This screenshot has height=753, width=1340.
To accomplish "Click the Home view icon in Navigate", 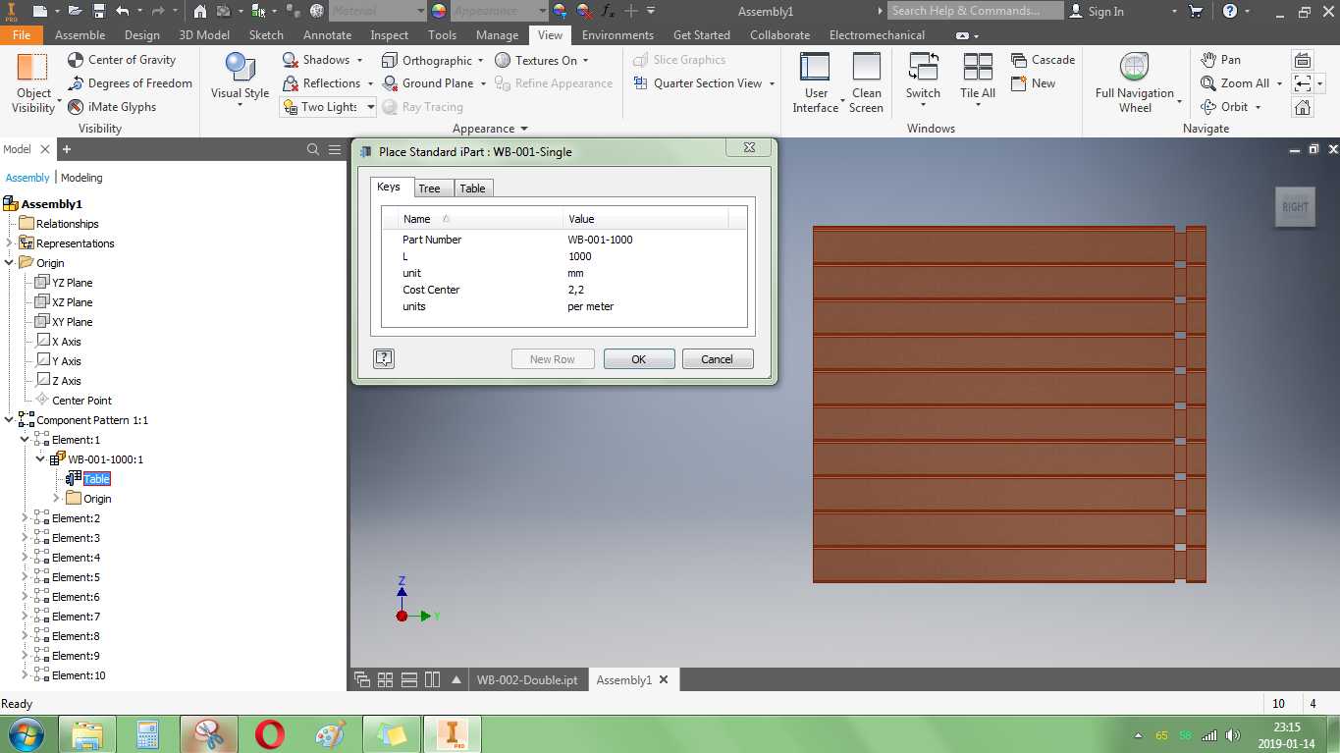I will click(x=1303, y=107).
